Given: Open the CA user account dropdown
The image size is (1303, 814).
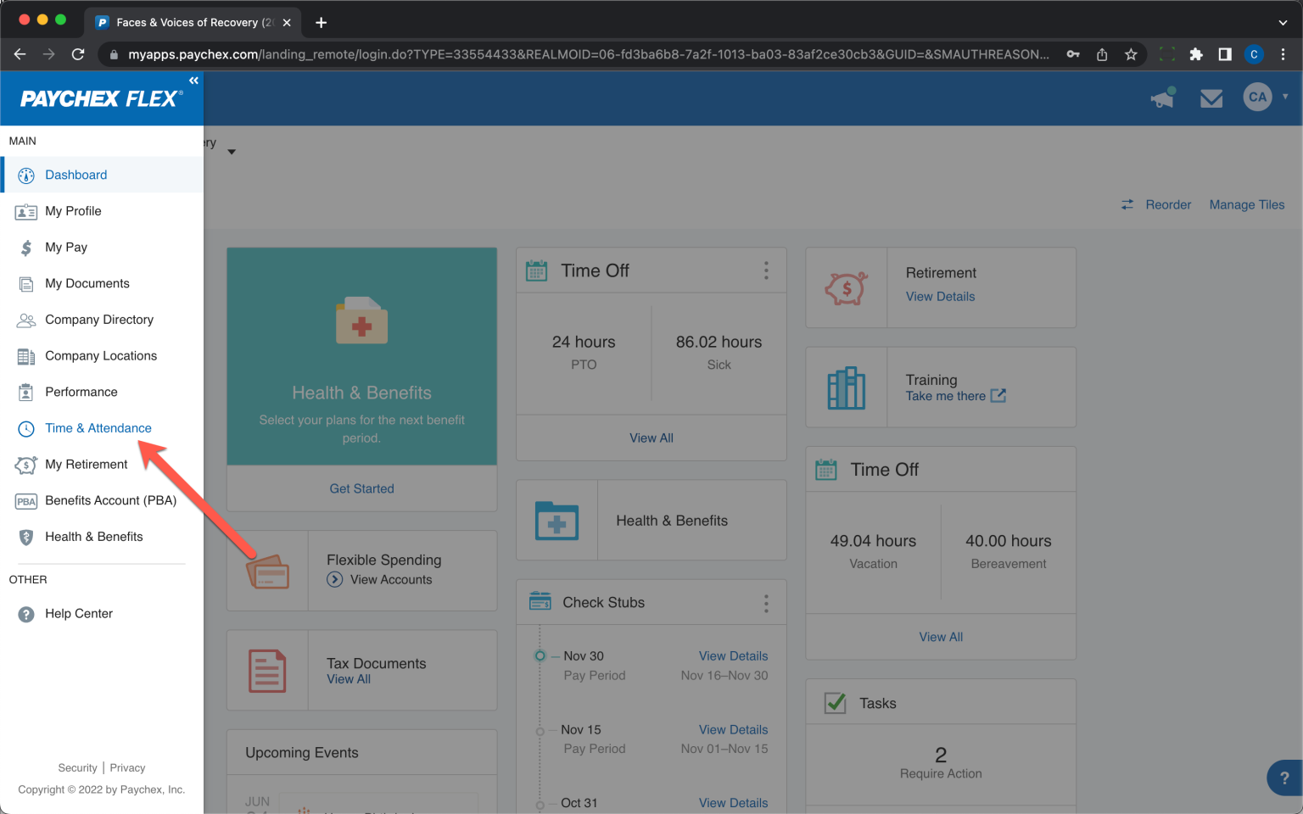Looking at the screenshot, I should point(1266,97).
